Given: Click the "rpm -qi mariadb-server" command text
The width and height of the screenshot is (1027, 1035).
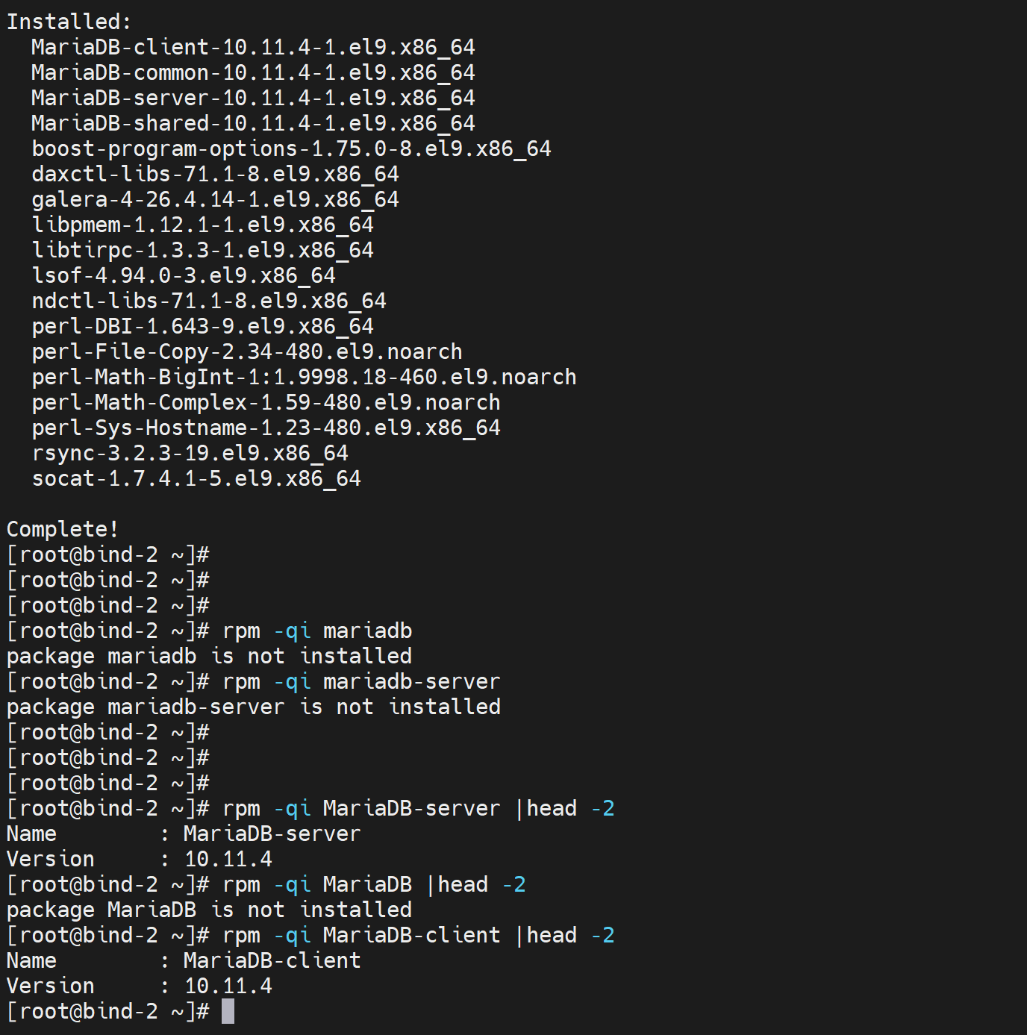Looking at the screenshot, I should pyautogui.click(x=361, y=681).
